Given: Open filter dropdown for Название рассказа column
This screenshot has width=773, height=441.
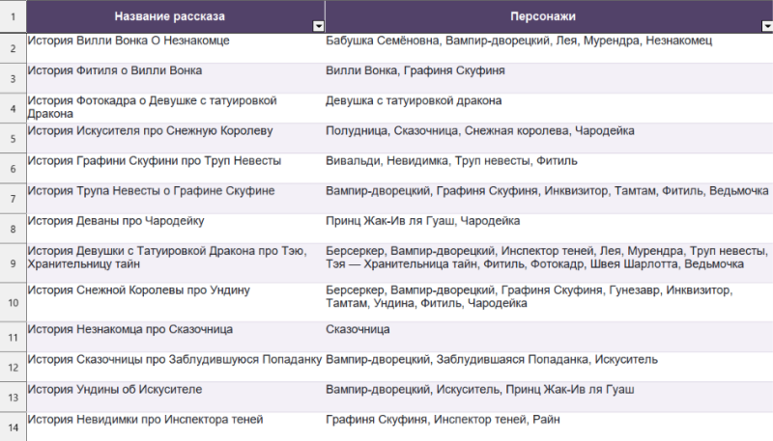Looking at the screenshot, I should pos(319,27).
